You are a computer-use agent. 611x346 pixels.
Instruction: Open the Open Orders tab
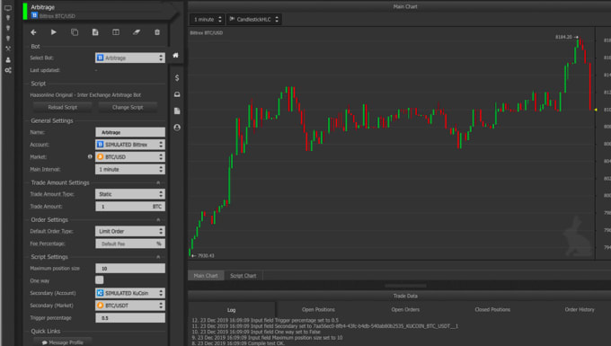coord(405,309)
